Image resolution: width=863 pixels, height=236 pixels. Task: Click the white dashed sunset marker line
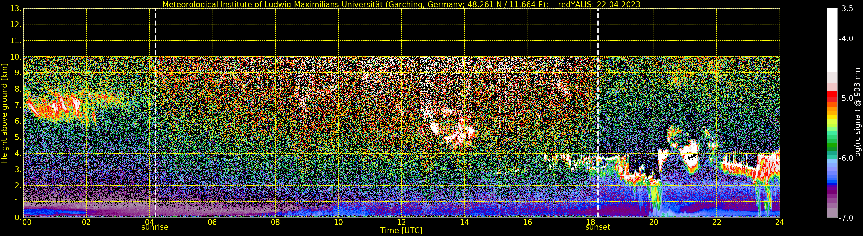pyautogui.click(x=598, y=113)
